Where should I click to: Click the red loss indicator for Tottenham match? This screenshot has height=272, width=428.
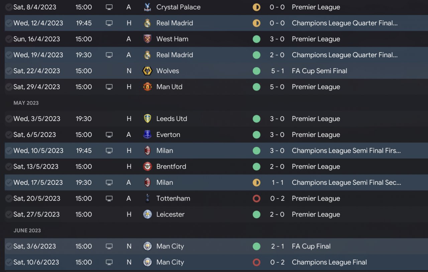[x=256, y=198]
